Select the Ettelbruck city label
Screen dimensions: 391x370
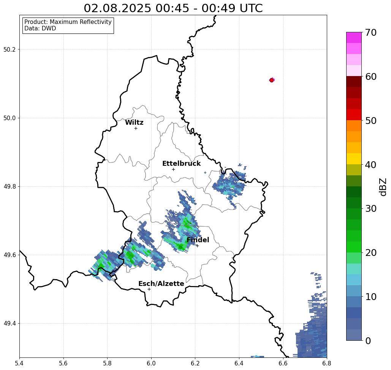[x=181, y=164]
